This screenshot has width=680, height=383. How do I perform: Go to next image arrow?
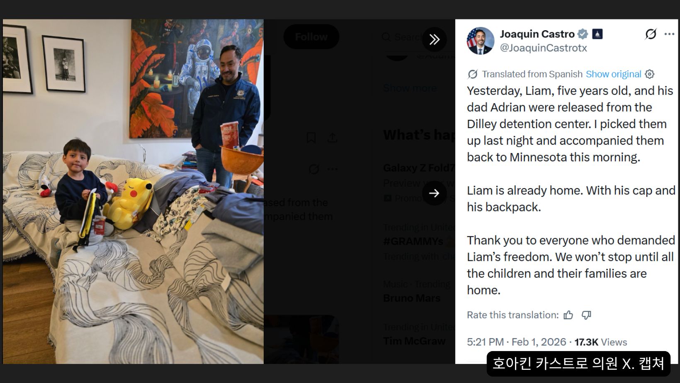(434, 193)
